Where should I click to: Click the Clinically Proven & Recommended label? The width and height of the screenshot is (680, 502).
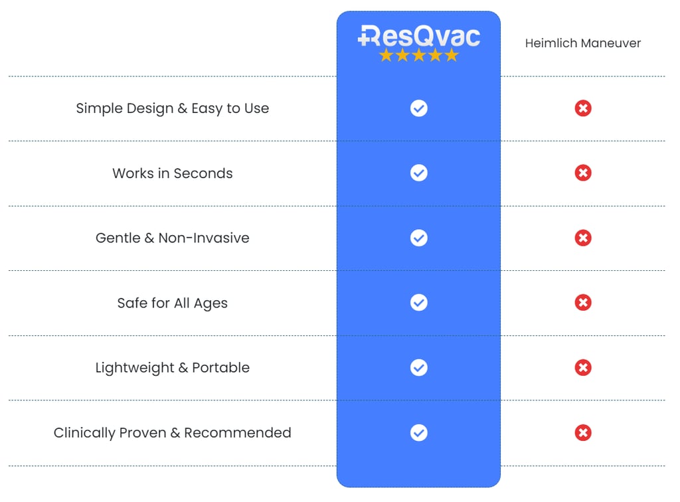[x=173, y=433]
